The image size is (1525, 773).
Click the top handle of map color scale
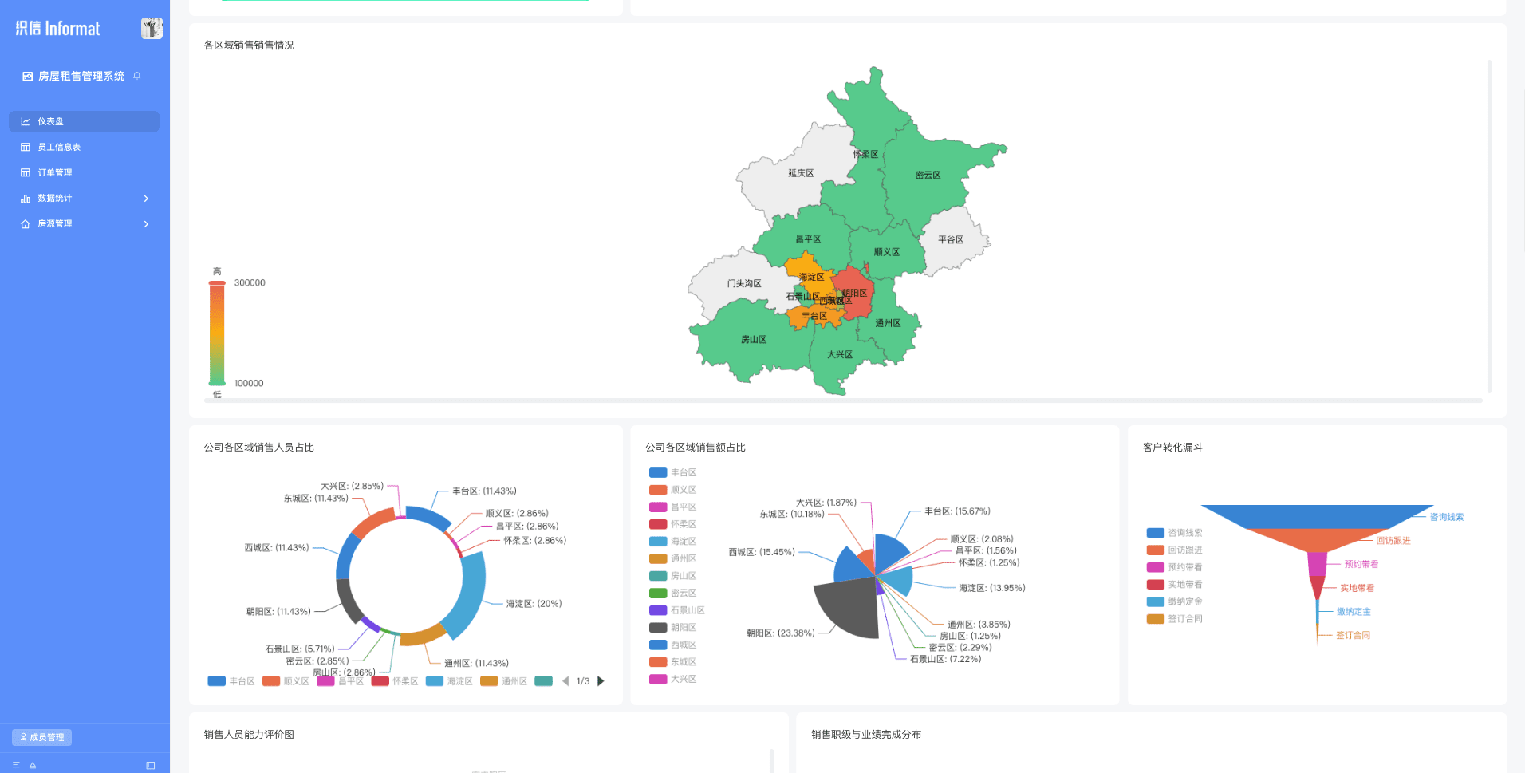pyautogui.click(x=217, y=283)
